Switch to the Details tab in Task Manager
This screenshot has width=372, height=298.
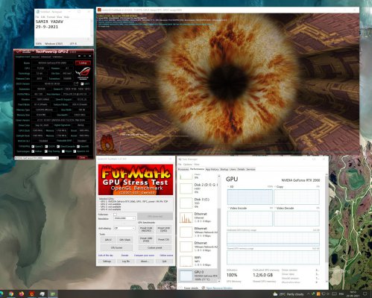pyautogui.click(x=241, y=169)
